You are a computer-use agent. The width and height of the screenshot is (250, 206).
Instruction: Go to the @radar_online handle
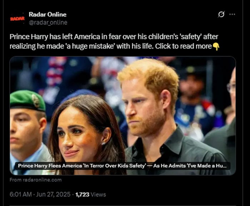click(48, 22)
